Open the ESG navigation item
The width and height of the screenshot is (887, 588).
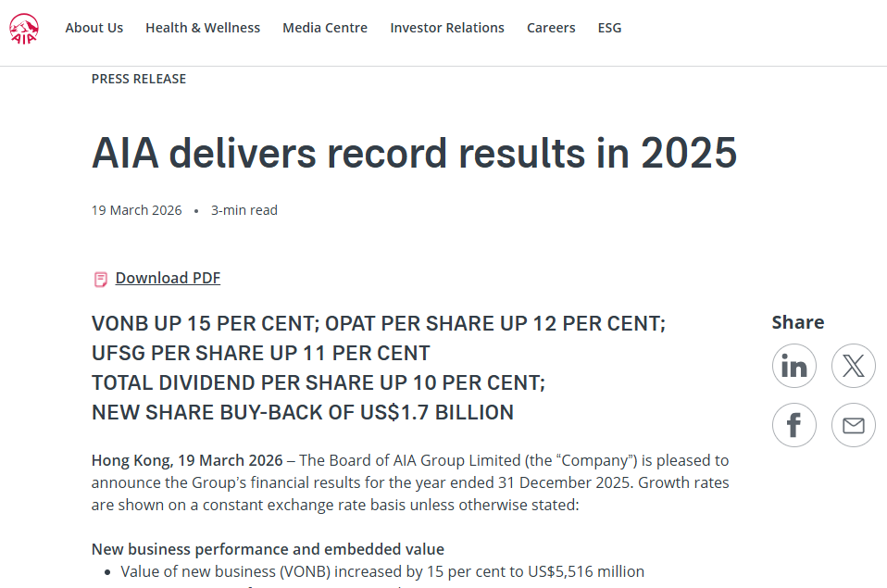(609, 28)
